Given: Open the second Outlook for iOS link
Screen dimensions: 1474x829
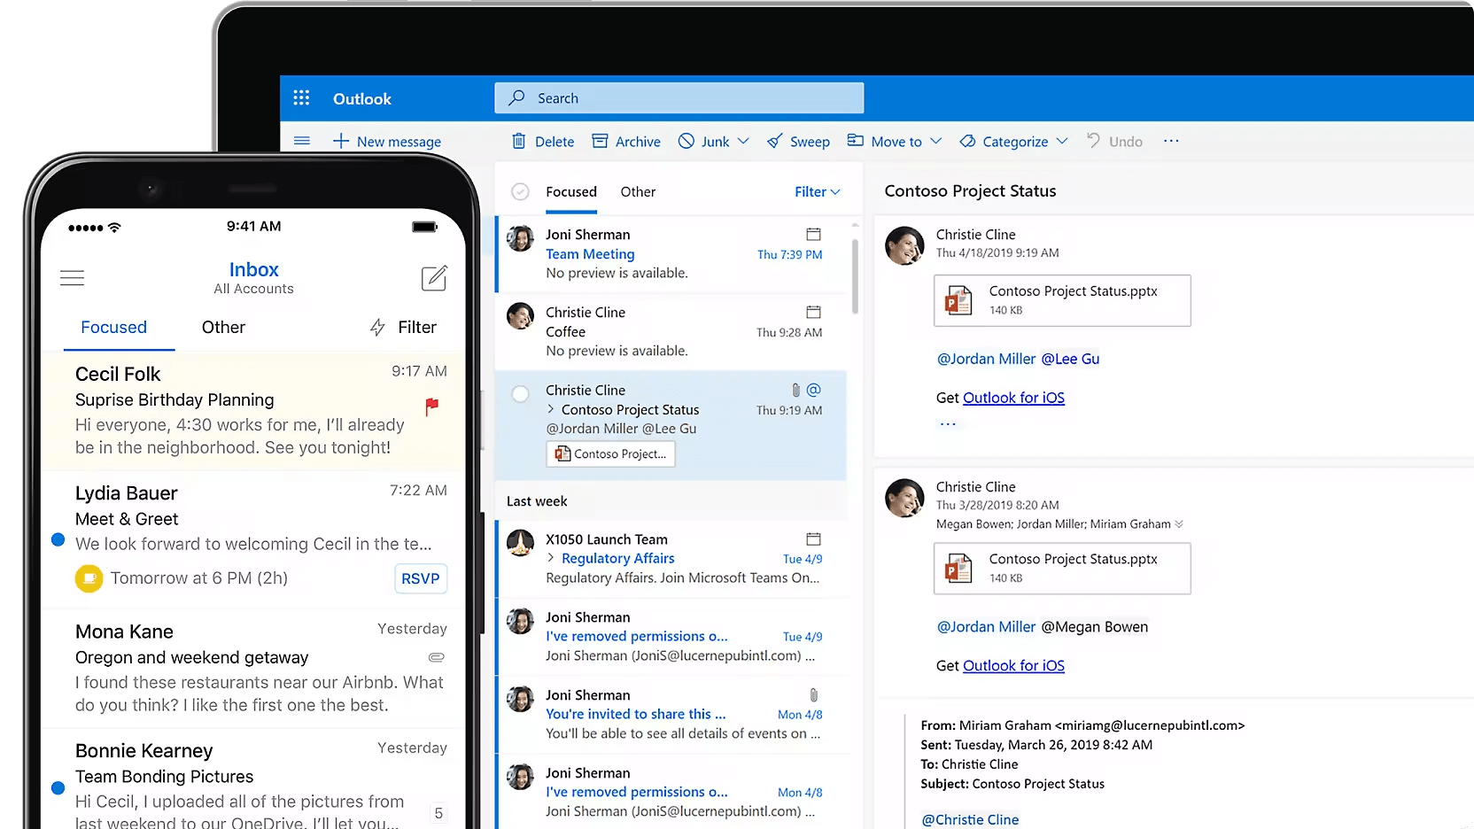Looking at the screenshot, I should pos(1013,665).
